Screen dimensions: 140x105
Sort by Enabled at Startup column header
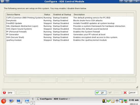[63, 14]
